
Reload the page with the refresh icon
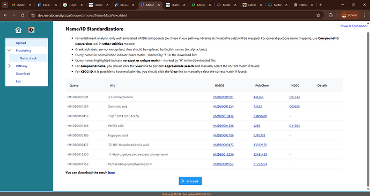(x=23, y=15)
